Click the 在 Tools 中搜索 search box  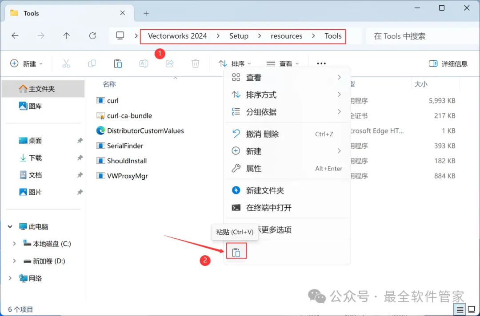click(x=423, y=36)
